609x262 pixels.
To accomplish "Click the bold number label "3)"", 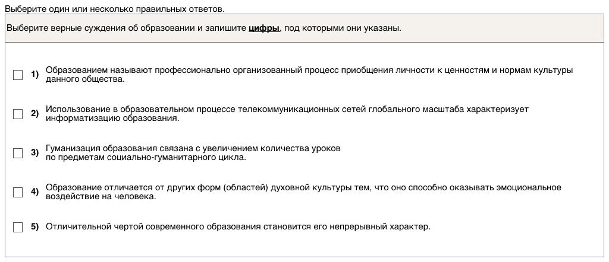I will click(x=34, y=152).
